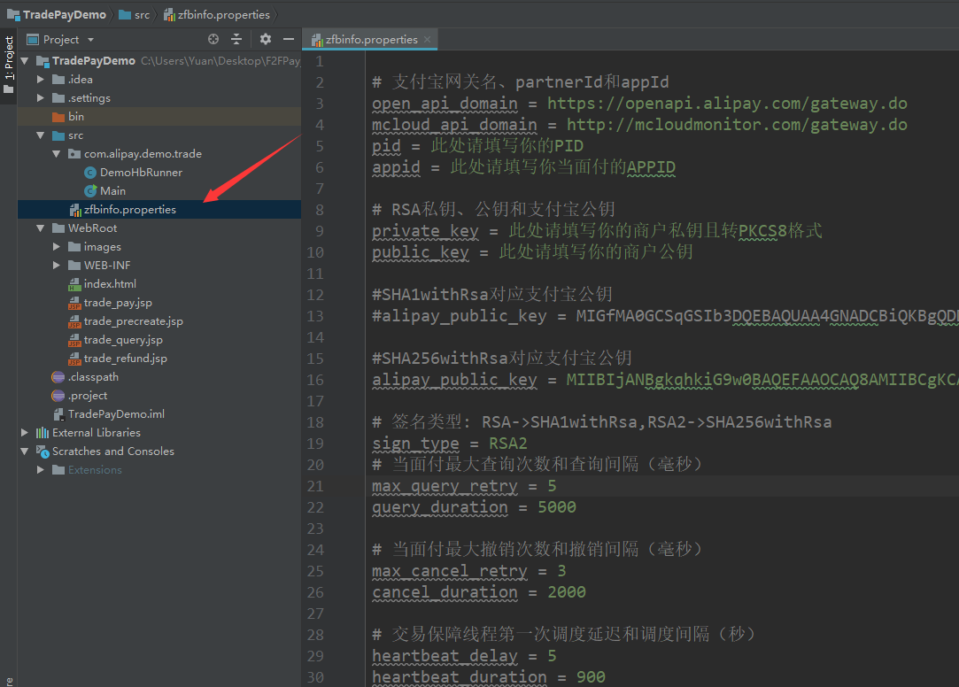Select trade_refund.jsp in the tree
Viewport: 959px width, 687px height.
coord(126,359)
